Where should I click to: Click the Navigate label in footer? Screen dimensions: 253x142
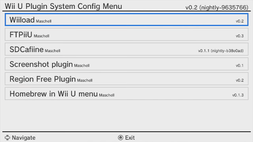tap(24, 138)
